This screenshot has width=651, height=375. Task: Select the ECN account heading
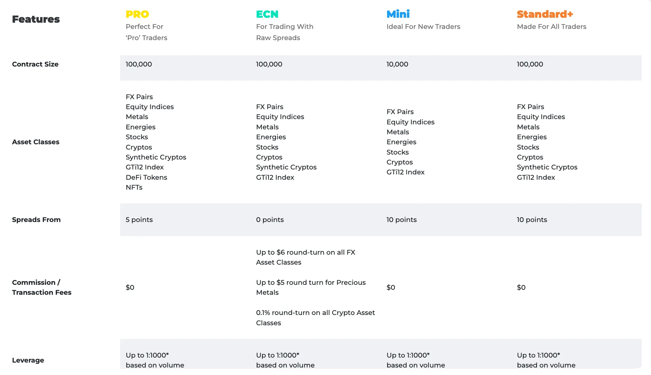[267, 14]
